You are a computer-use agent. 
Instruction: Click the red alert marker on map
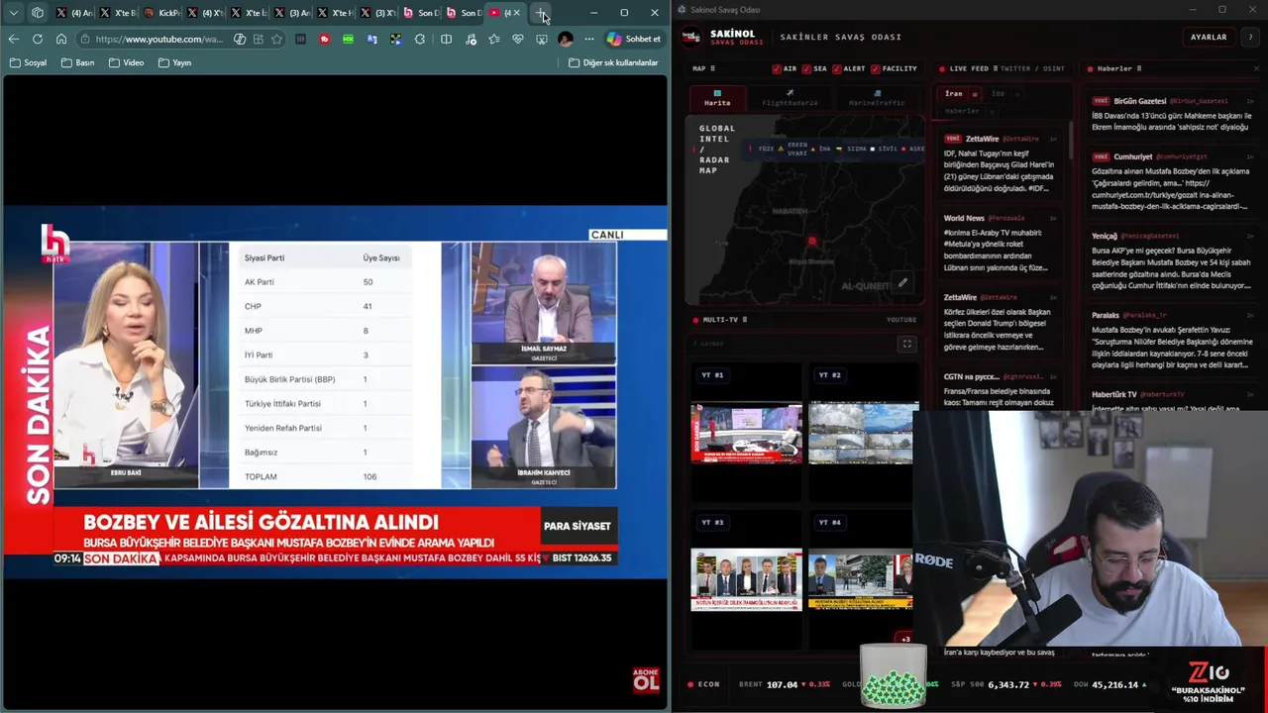[811, 241]
